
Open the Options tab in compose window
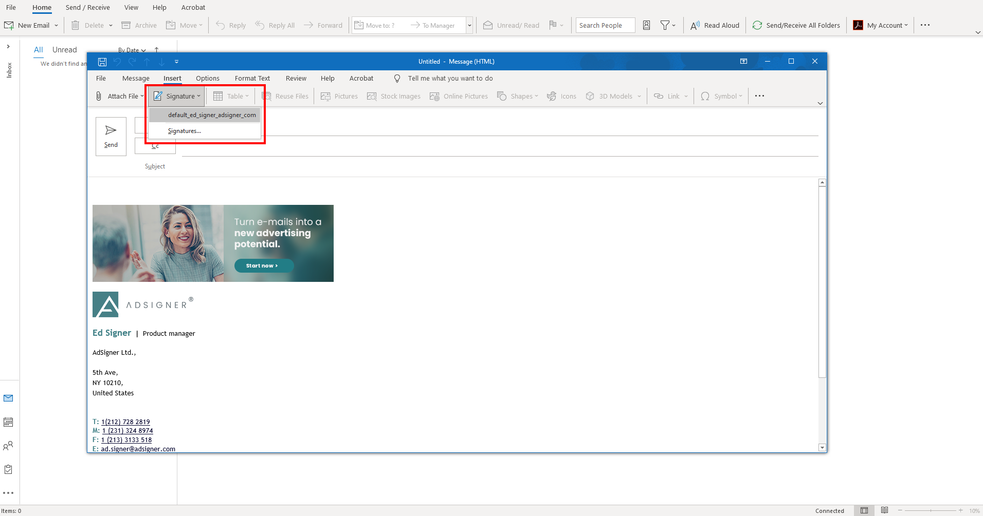(x=208, y=78)
